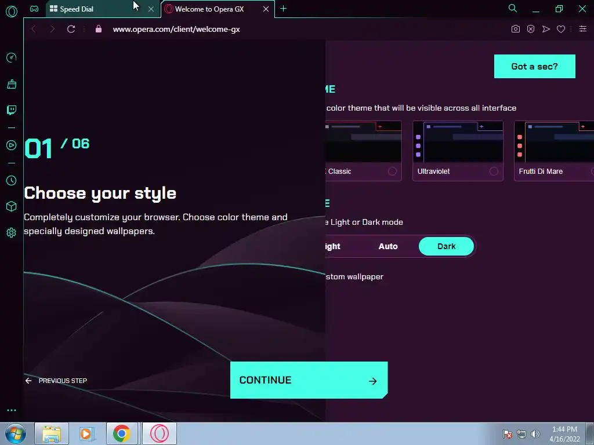
Task: Select the GX Classic theme radio button
Action: tap(392, 172)
